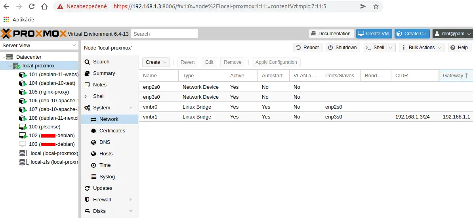Click the 192.168.1.3/24 CIDR cell
The width and height of the screenshot is (473, 218).
[415, 117]
